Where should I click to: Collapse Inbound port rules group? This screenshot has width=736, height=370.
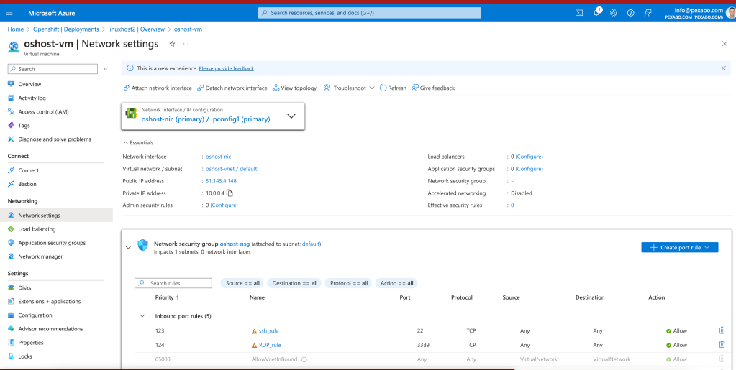point(142,316)
